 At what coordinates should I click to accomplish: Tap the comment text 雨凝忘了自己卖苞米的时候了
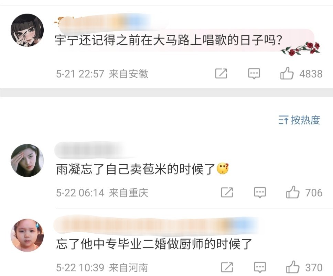[136, 169]
